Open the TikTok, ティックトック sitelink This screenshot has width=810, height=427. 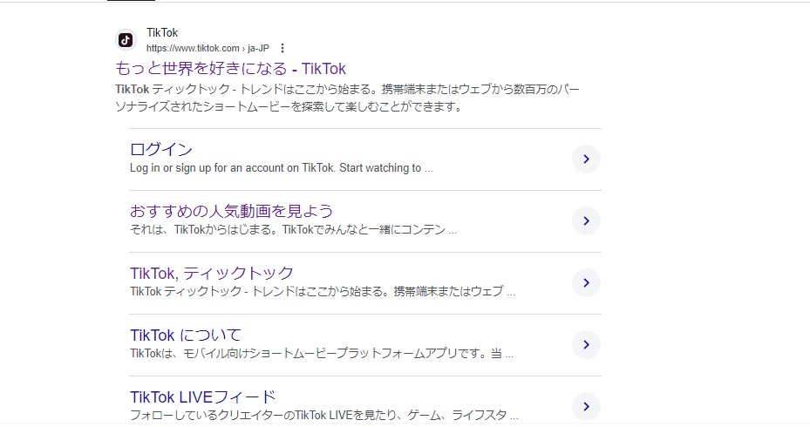point(212,273)
